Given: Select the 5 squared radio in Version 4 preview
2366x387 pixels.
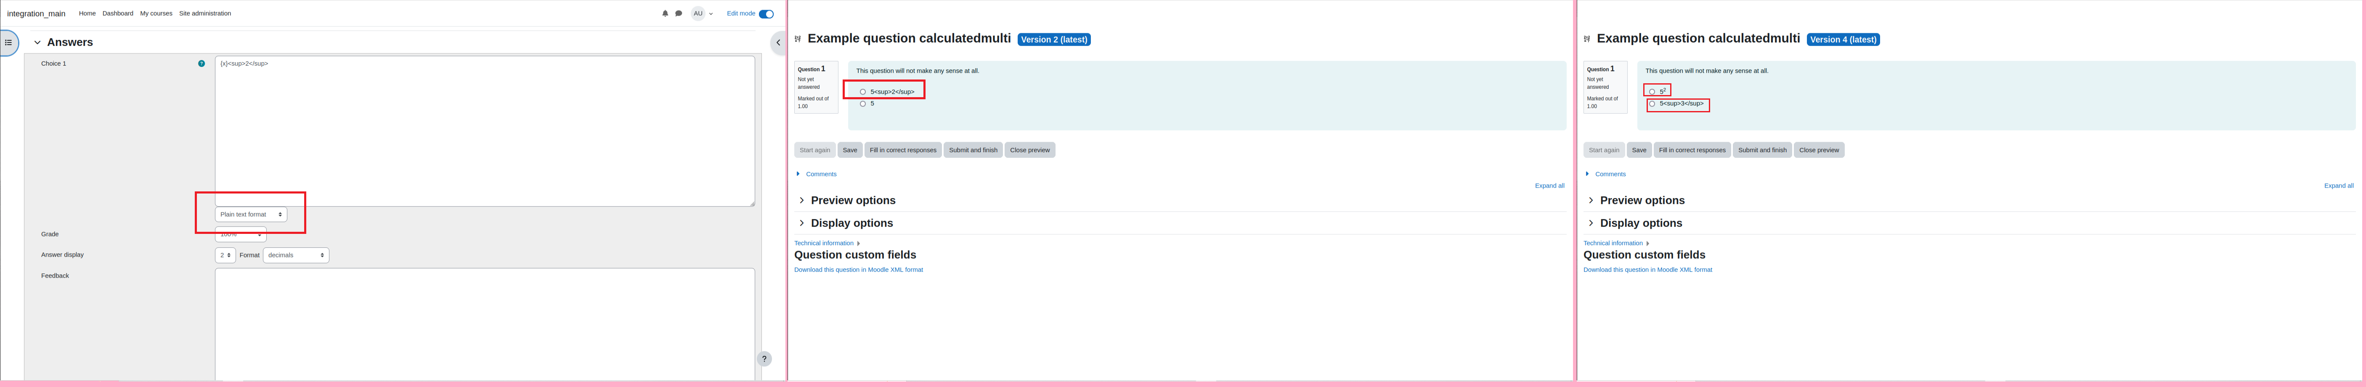Looking at the screenshot, I should click(x=1651, y=92).
